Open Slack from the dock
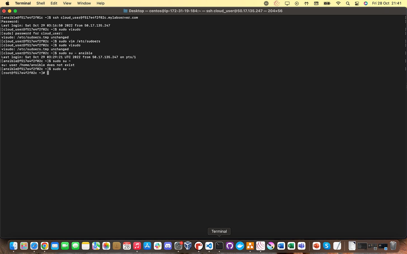Viewport: 407px width, 254px height. pyautogui.click(x=158, y=246)
